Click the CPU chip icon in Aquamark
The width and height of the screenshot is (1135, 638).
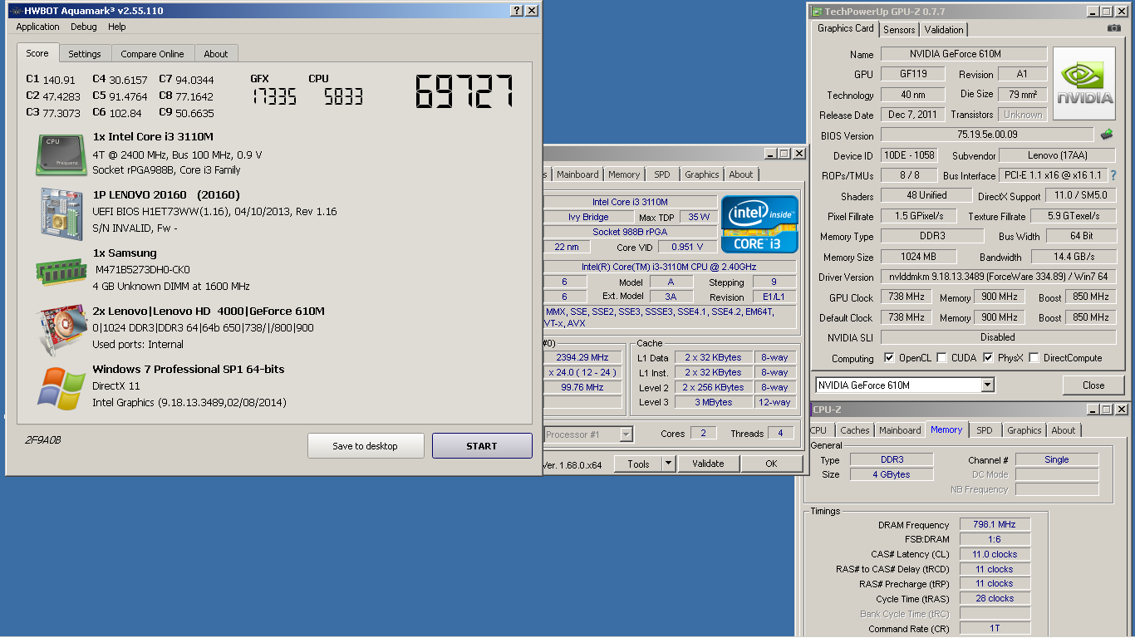point(61,155)
